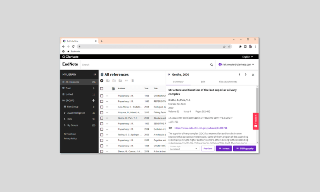
Task: Collapse the My Library sidebar
Action: (95, 74)
